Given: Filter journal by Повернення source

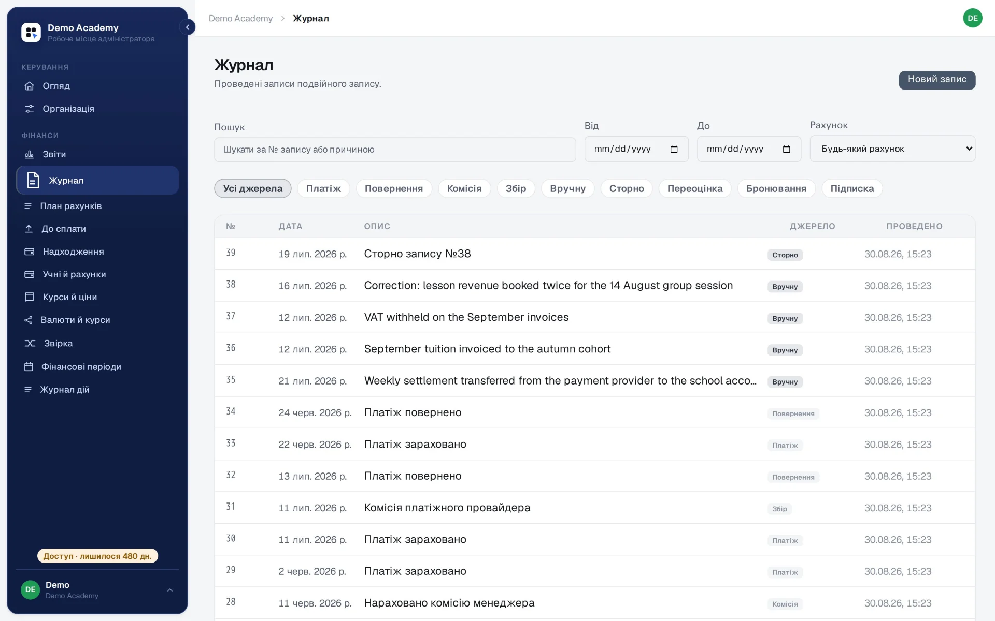Looking at the screenshot, I should (394, 188).
